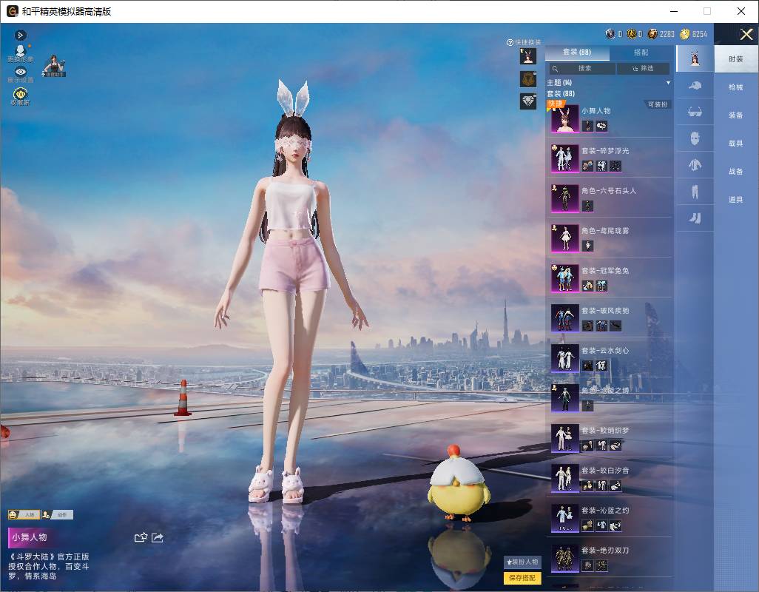Select the 小舞人物 outfit thumbnail

(x=565, y=118)
